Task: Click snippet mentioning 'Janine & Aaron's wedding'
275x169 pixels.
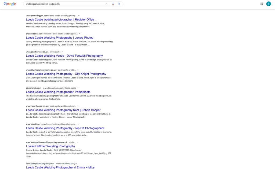Action: pyautogui.click(x=69, y=98)
